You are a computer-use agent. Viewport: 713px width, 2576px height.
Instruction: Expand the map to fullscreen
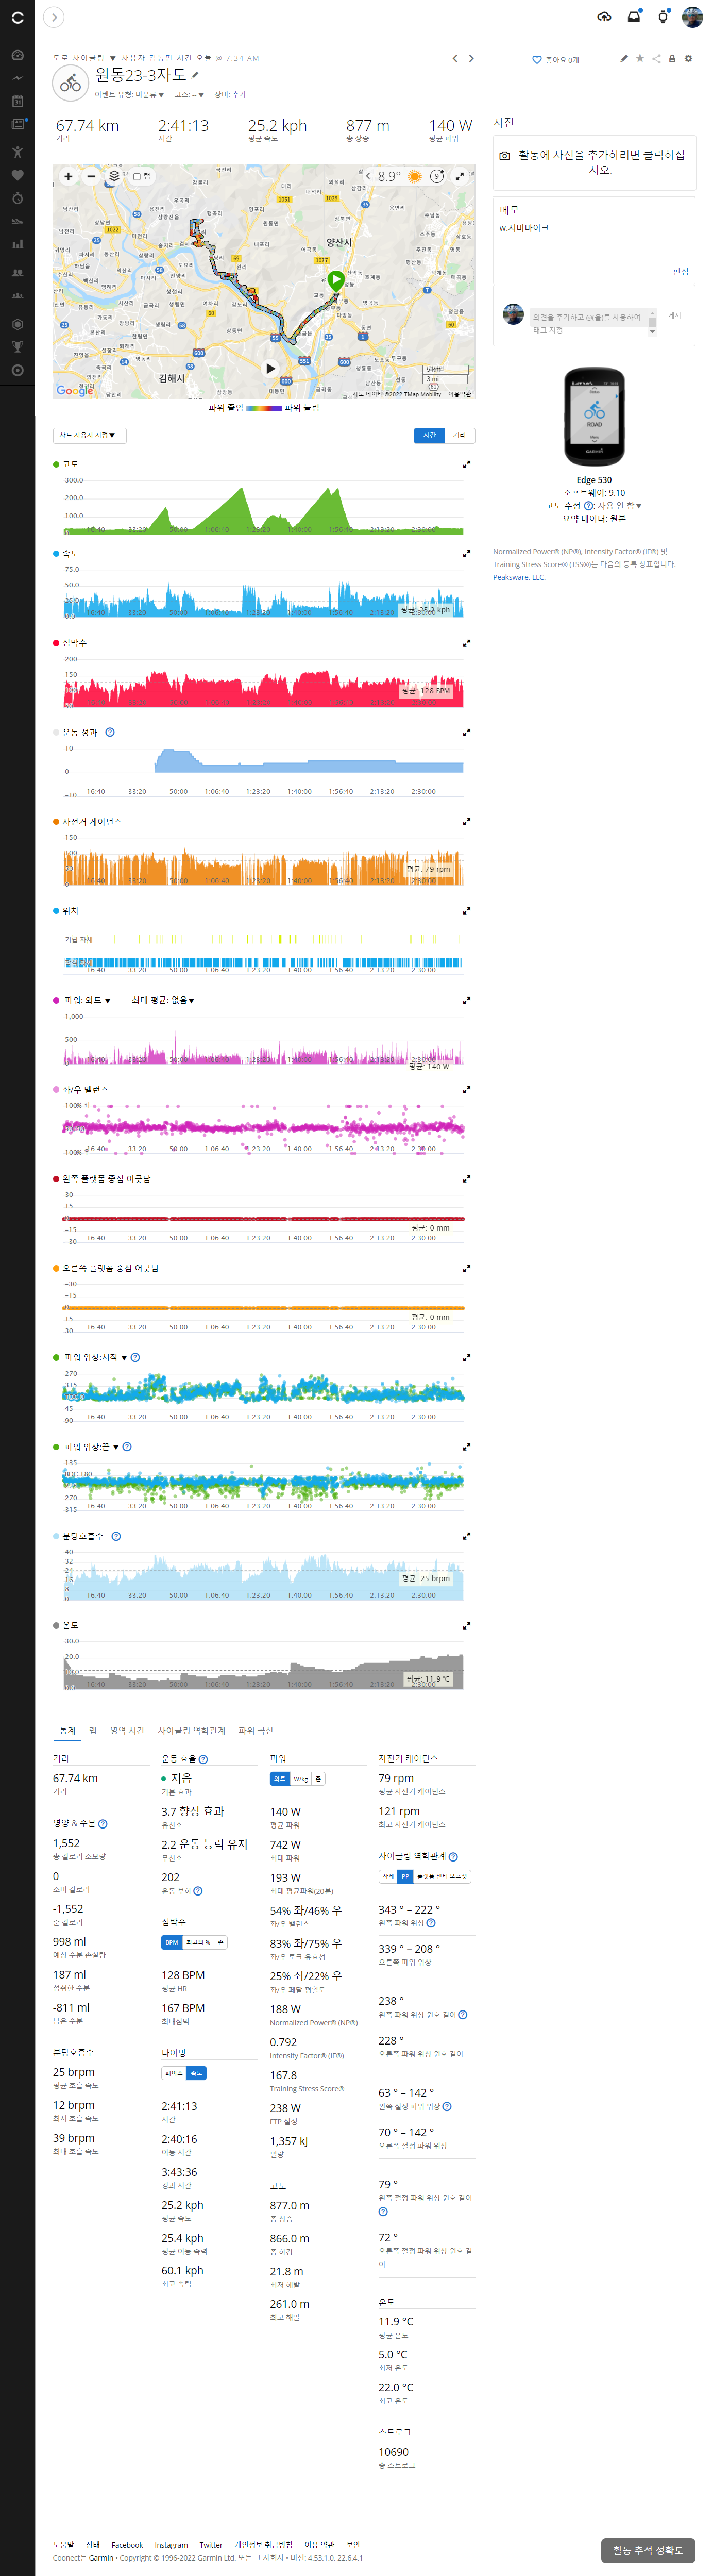pyautogui.click(x=460, y=177)
